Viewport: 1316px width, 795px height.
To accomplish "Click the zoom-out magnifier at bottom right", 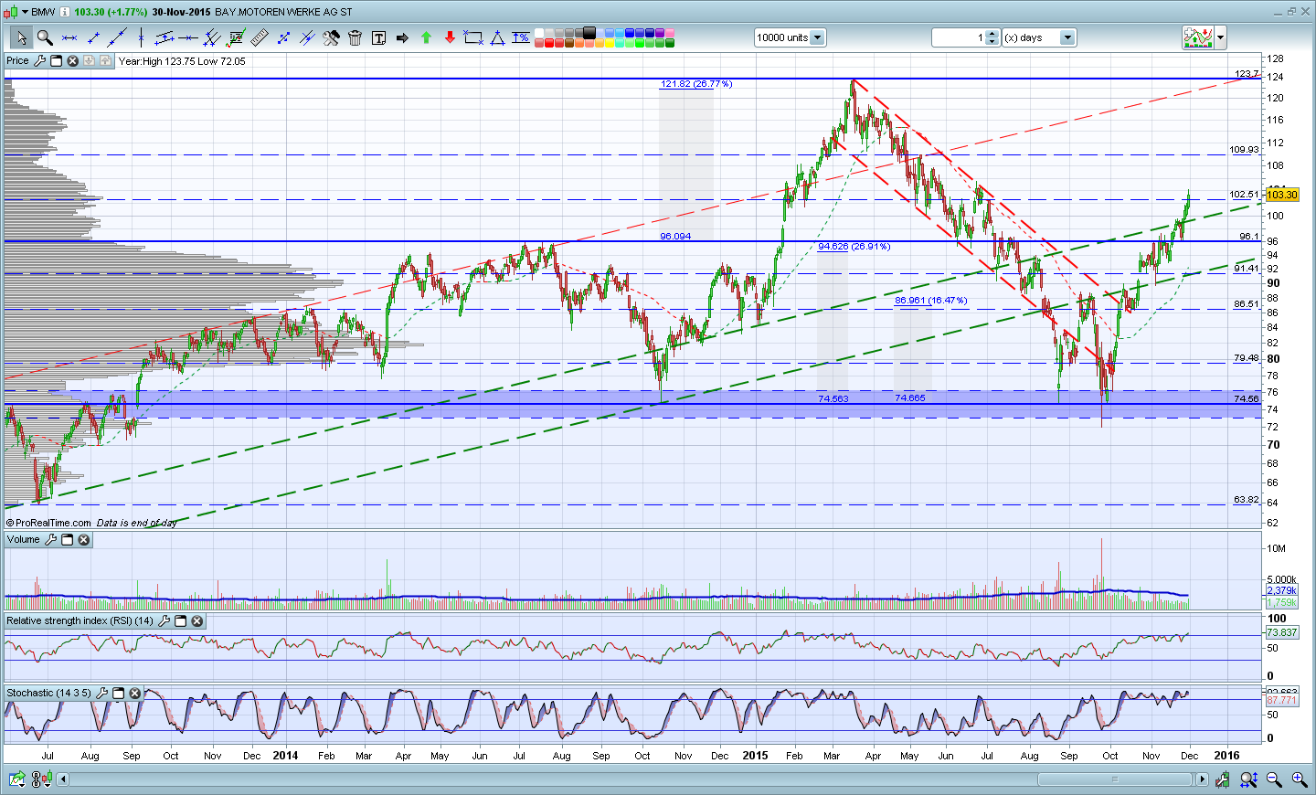I will [x=1274, y=779].
